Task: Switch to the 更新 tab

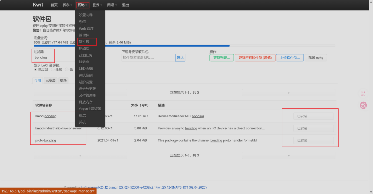Action: [x=63, y=81]
